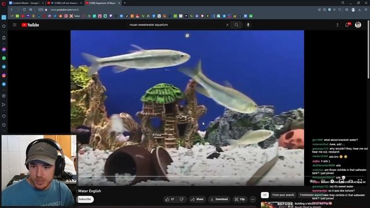The height and width of the screenshot is (208, 370).
Task: Click the address bar URL
Action: (65, 10)
